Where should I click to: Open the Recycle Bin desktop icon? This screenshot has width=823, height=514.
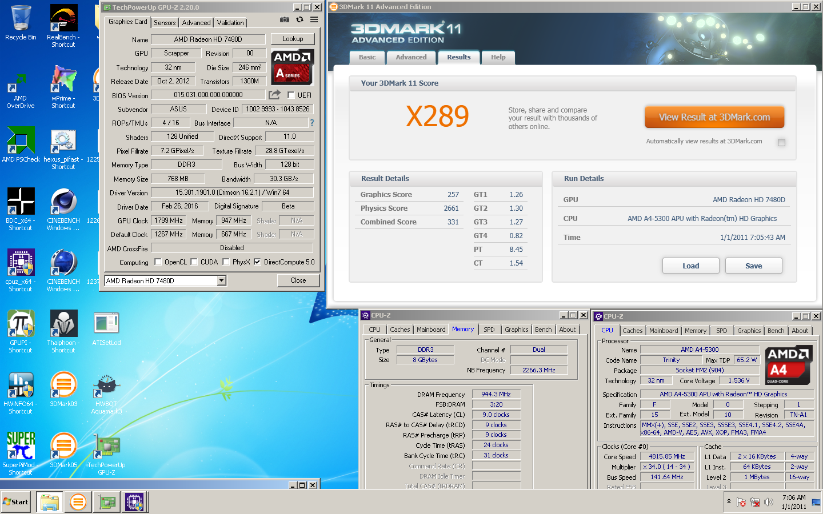pos(21,23)
